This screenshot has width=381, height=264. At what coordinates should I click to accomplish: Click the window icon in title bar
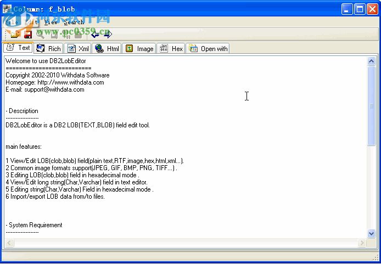point(7,9)
